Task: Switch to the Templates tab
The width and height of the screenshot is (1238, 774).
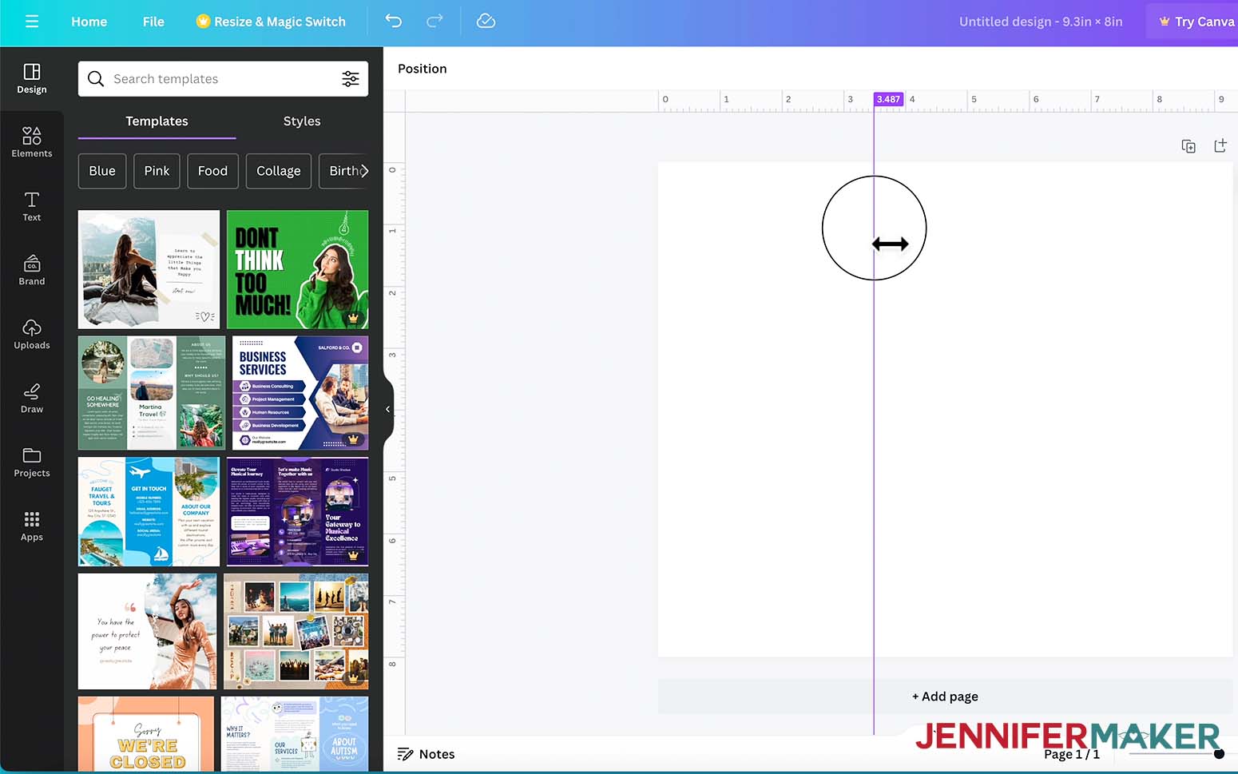Action: tap(157, 121)
